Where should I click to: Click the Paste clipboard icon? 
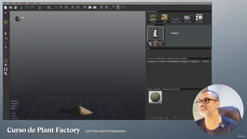(66, 7)
